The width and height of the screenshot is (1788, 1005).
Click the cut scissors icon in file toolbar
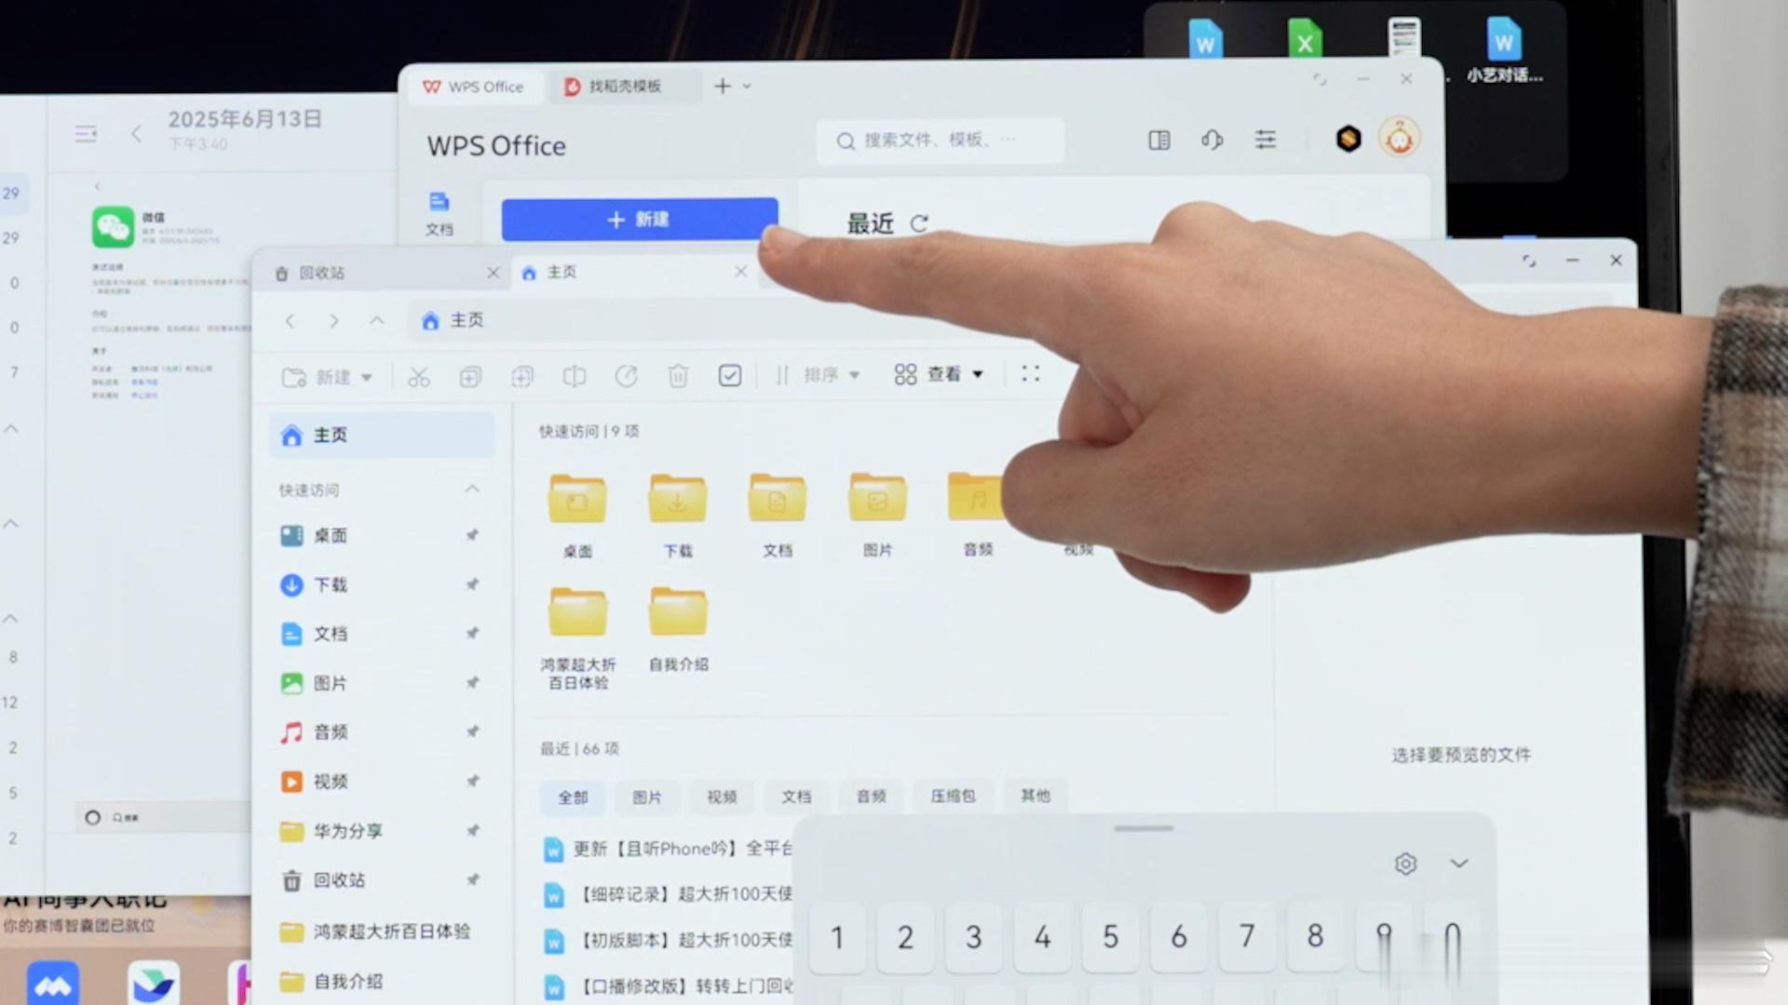[x=419, y=376]
